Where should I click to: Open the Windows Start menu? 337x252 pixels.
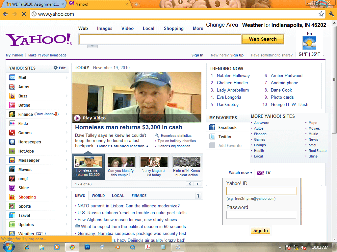[9, 247]
